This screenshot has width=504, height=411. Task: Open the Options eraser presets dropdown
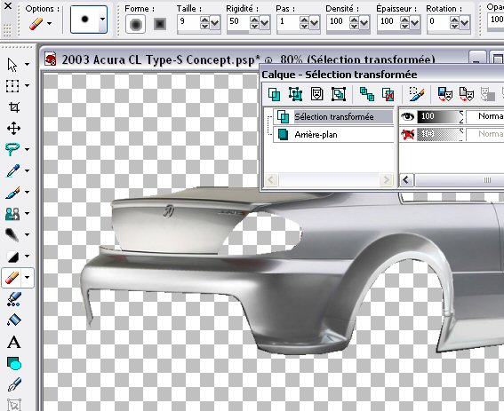(49, 23)
